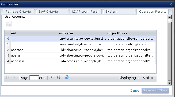Click the objectClass cell in abergin row
This screenshot has width=175, height=97.
pos(131,55)
